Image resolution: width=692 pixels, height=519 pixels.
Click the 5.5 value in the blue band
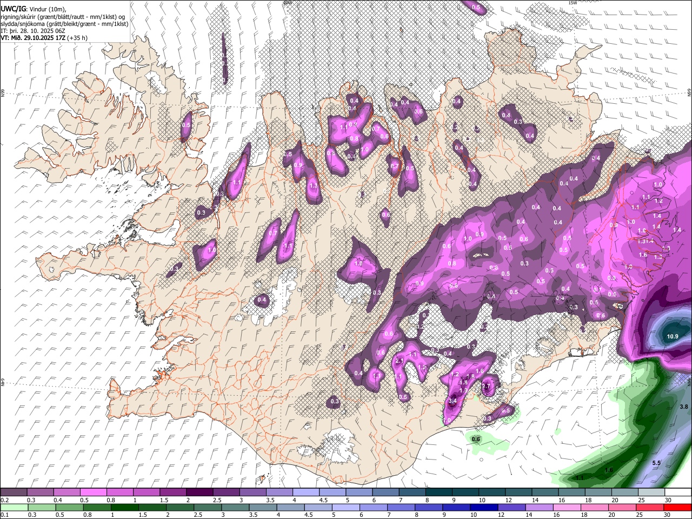[656, 463]
